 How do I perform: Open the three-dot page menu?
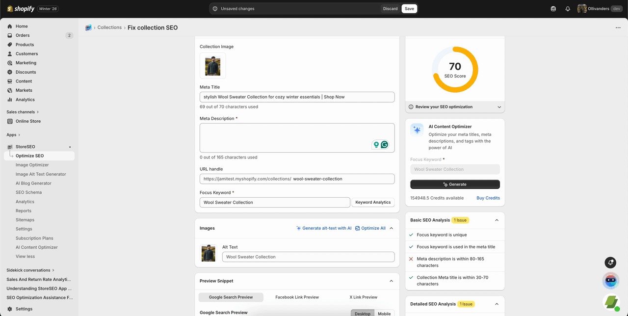(x=618, y=27)
